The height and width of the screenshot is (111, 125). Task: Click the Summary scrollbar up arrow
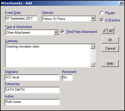click(x=93, y=46)
